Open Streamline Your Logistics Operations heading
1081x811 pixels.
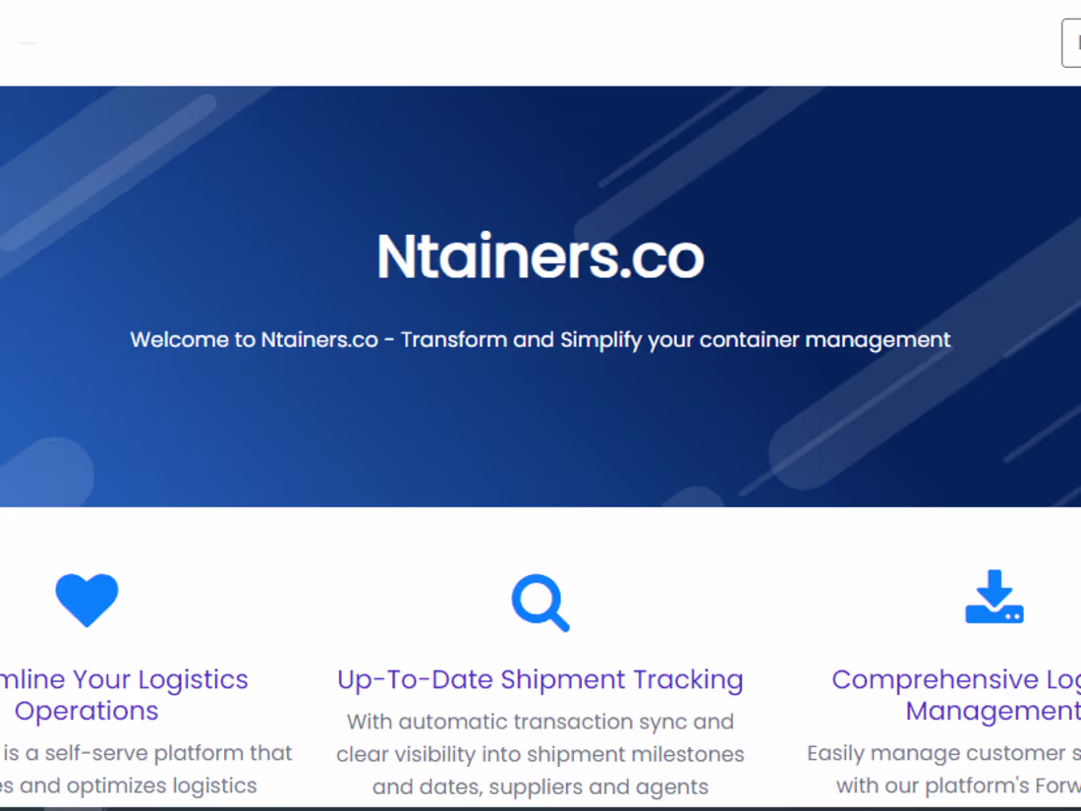tap(124, 695)
